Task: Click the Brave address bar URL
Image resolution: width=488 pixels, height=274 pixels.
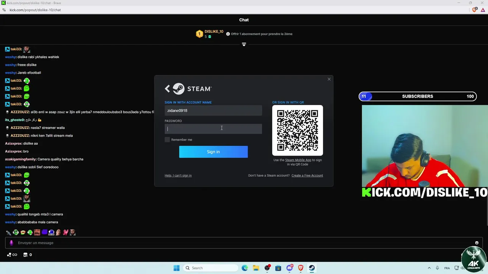Action: (35, 10)
